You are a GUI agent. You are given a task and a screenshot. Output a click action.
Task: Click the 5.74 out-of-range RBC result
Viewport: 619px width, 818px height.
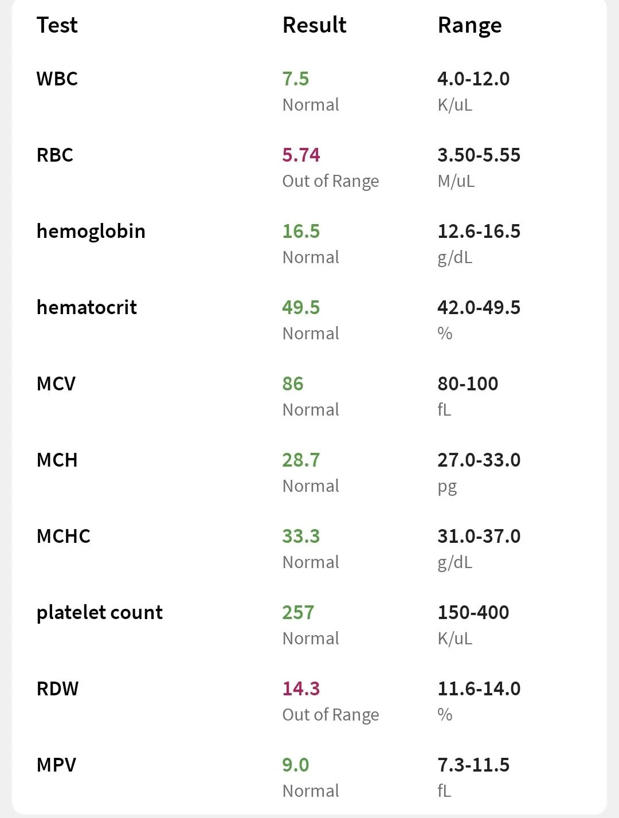301,155
